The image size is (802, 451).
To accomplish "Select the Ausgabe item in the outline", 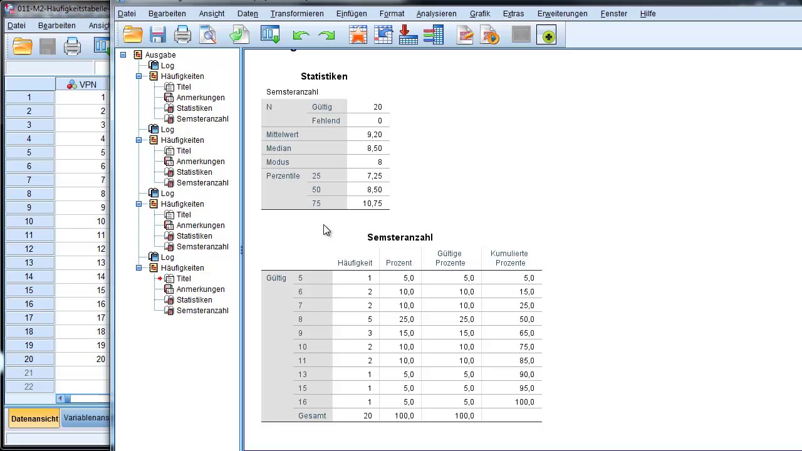I will [x=160, y=55].
